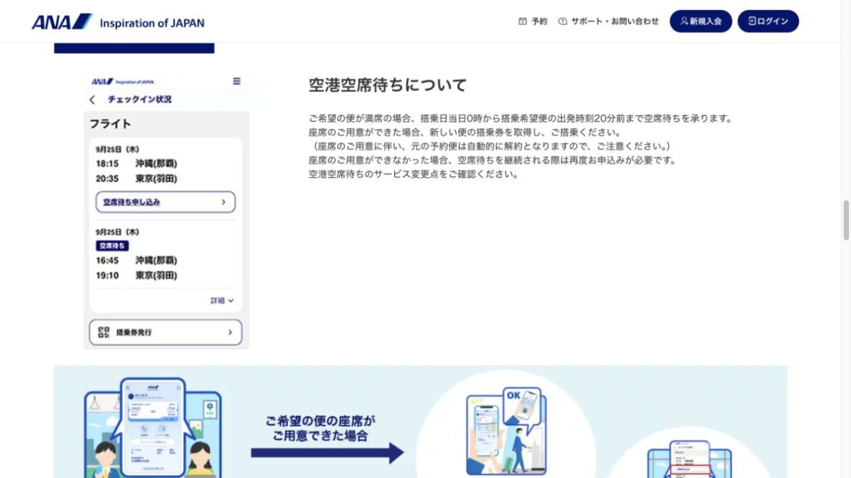This screenshot has height=478, width=851.
Task: Click the person icon in 新規入会 button
Action: click(x=684, y=21)
